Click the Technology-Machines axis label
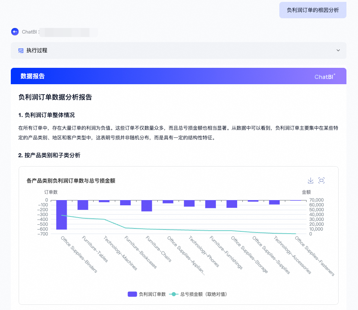Viewport: 358px width, 310px height. click(121, 253)
